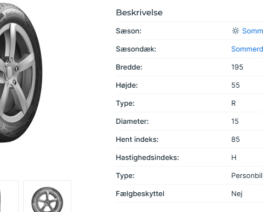This screenshot has height=212, width=263.
Task: Click the sun icon beside Sommer
Action: (x=236, y=31)
